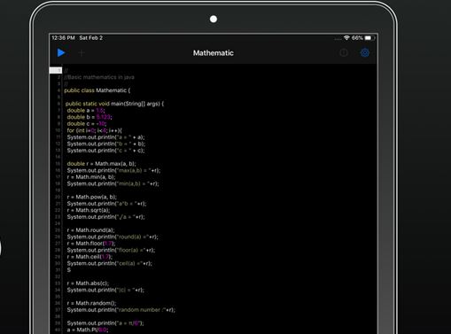Click the highlighted line number 1 in gutter
451x334 pixels.
coord(56,70)
